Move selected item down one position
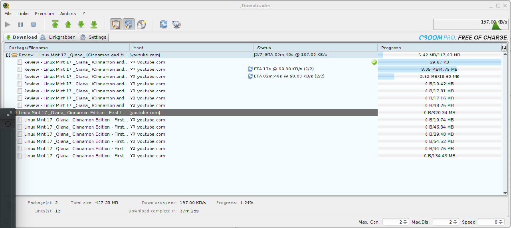This screenshot has width=511, height=228. (81, 25)
